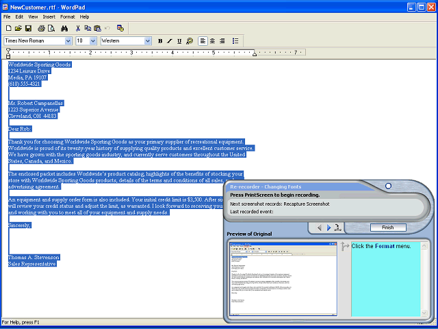Click the jump-to-step icon beside the arrows
The image size is (438, 329).
point(338,228)
